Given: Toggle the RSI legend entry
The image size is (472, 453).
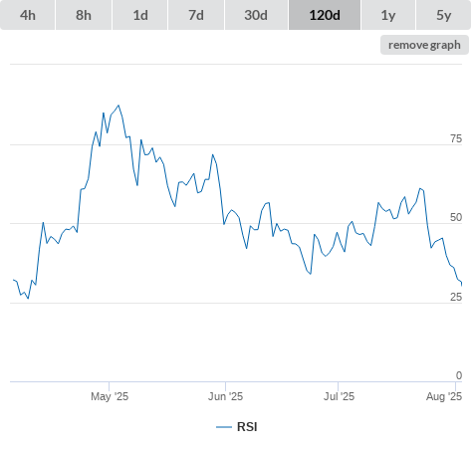Looking at the screenshot, I should 237,427.
